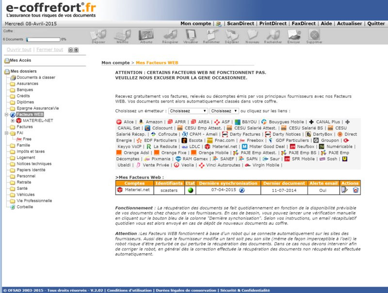Image resolution: width=388 pixels, height=293 pixels.
Task: Expand the MATERIEL-NET tree node
Action: (13, 121)
